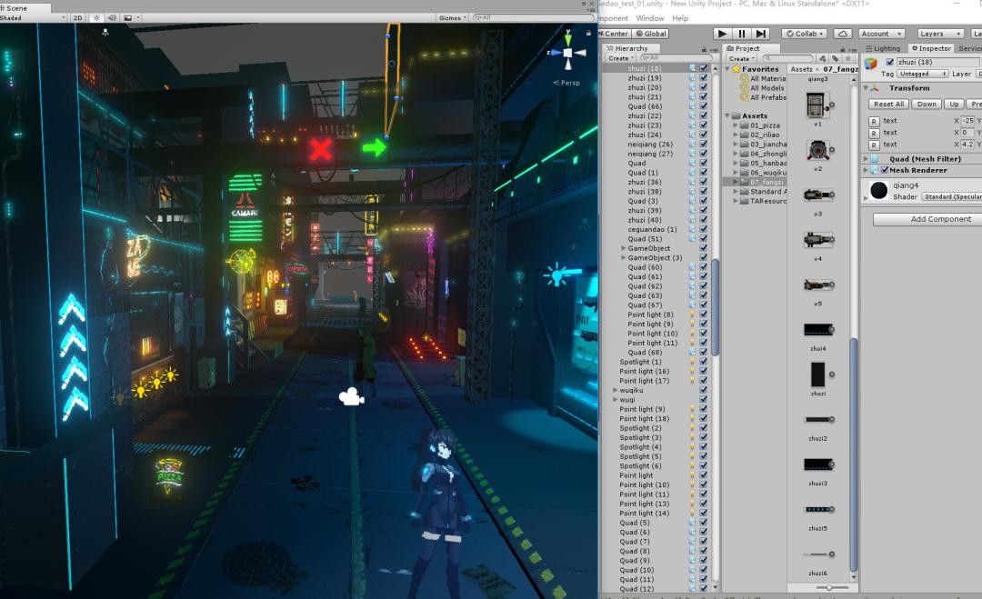982x599 pixels.
Task: Uncheck the zhuzi (19) checkbox in Hierarchy
Action: [703, 78]
